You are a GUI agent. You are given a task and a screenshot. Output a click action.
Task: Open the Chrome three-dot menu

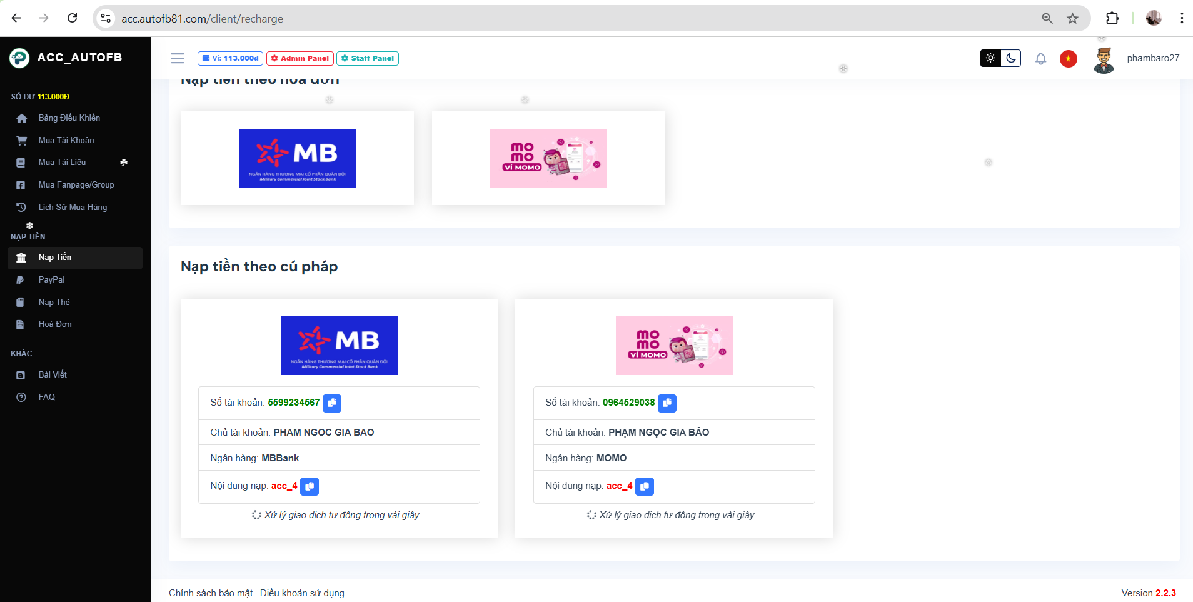point(1182,18)
